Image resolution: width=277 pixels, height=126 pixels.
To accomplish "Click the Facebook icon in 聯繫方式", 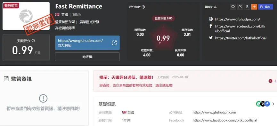I will tap(211, 26).
